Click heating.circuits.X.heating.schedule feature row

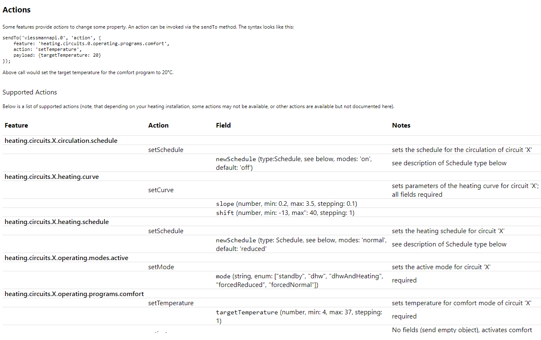(56, 222)
